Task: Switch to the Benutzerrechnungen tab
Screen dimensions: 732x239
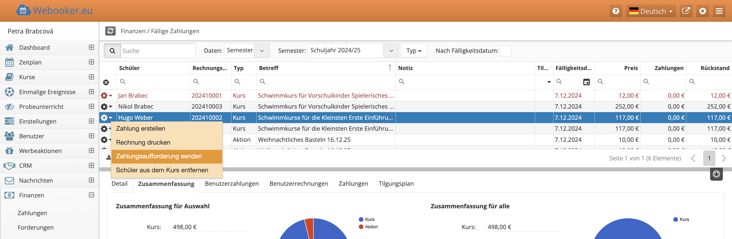Action: (x=299, y=184)
